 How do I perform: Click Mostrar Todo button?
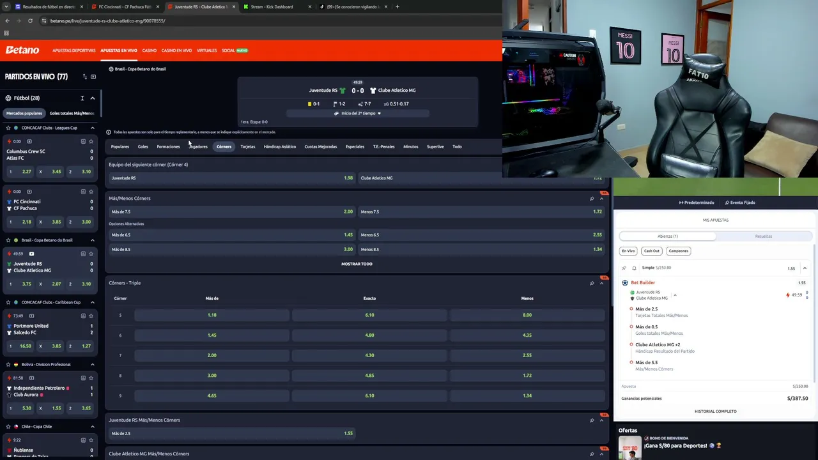[x=357, y=264]
